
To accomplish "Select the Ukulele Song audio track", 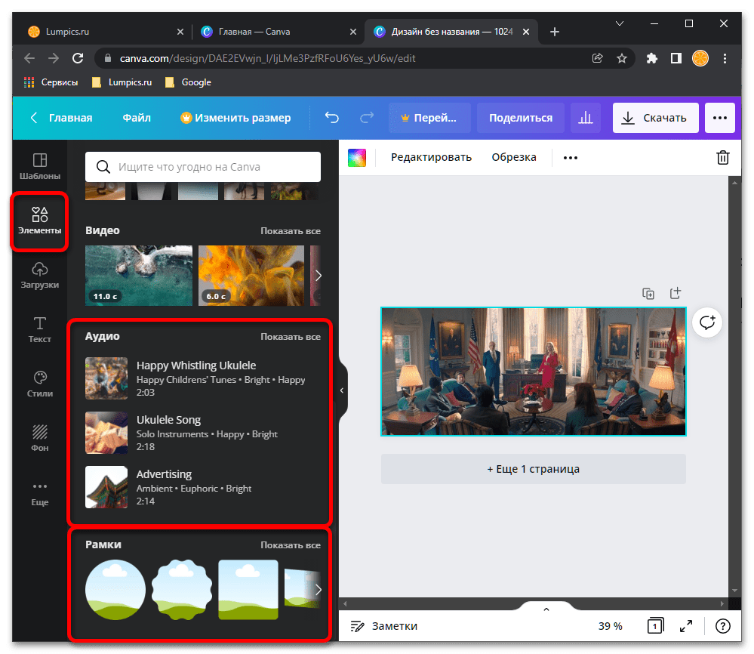I will pos(202,433).
